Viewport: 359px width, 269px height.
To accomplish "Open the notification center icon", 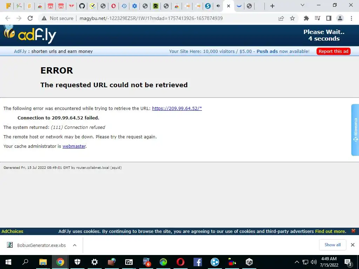I will pos(348,262).
